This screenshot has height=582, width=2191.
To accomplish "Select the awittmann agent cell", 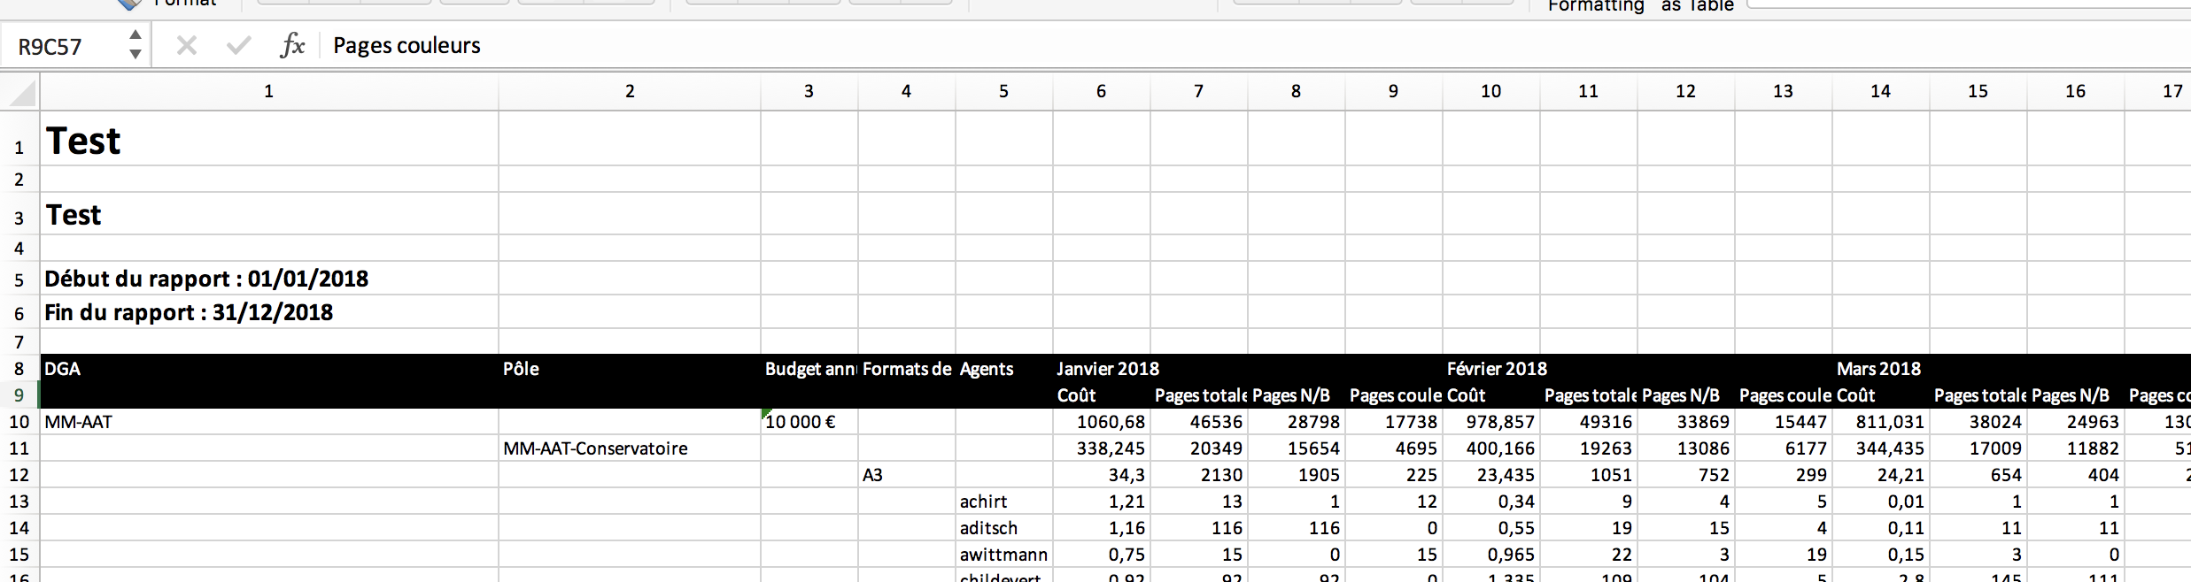I will point(1004,555).
